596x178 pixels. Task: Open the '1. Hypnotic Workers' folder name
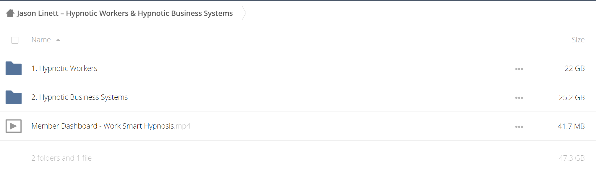[x=64, y=68]
